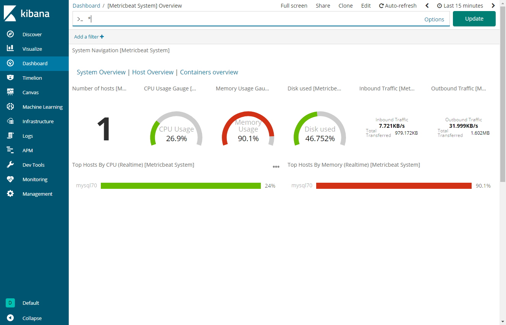Viewport: 506px width, 325px height.
Task: Click Add a filter
Action: pyautogui.click(x=89, y=37)
